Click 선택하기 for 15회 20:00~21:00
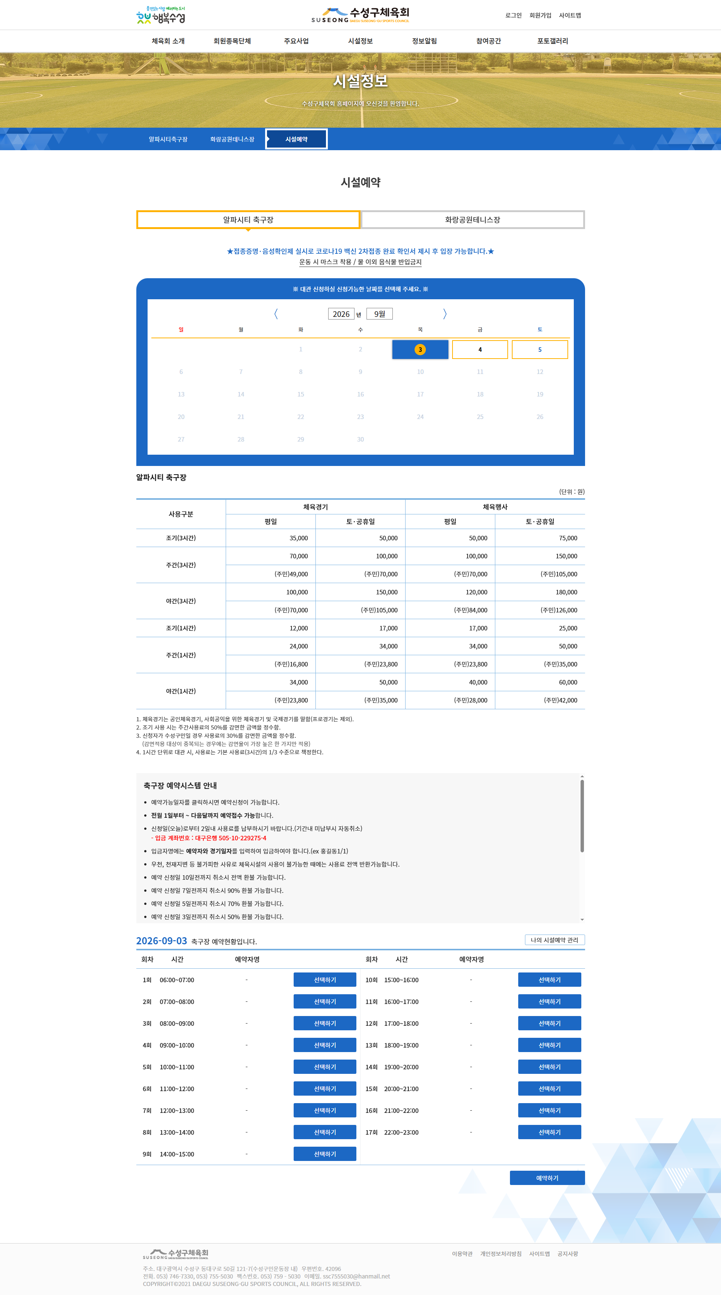This screenshot has width=721, height=1295. pos(549,1088)
